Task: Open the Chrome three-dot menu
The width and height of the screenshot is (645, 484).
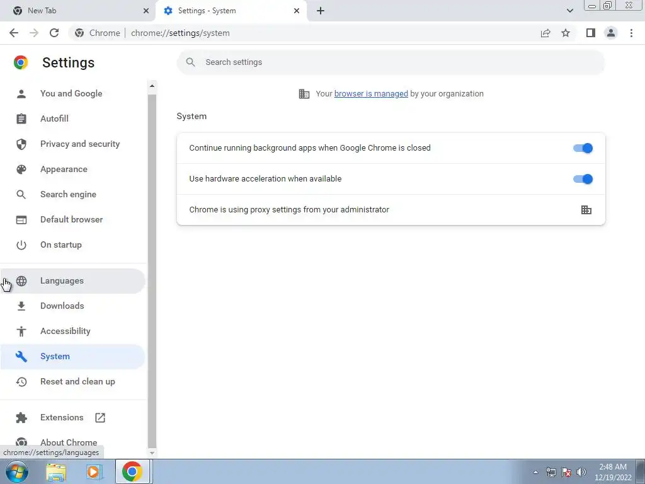Action: 631,33
